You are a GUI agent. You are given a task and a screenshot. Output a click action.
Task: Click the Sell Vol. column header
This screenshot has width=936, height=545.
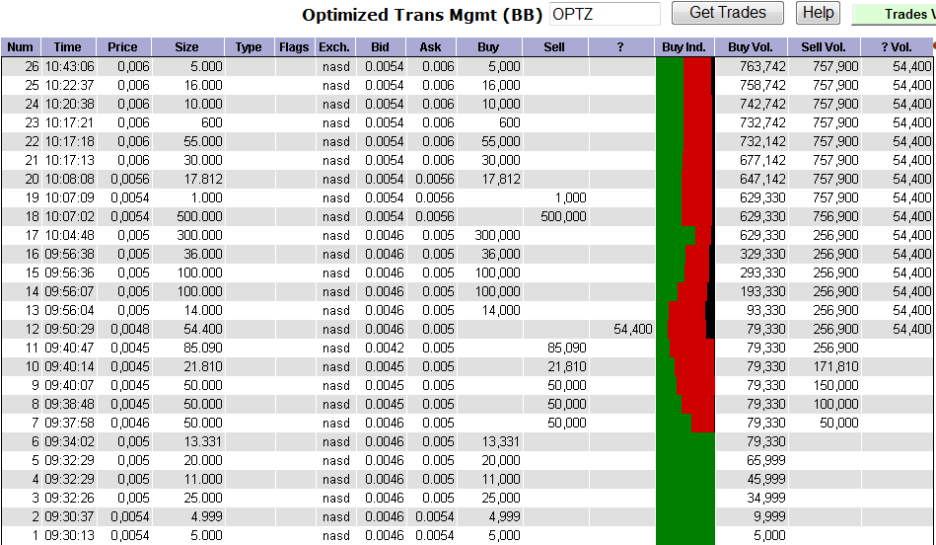(x=824, y=47)
